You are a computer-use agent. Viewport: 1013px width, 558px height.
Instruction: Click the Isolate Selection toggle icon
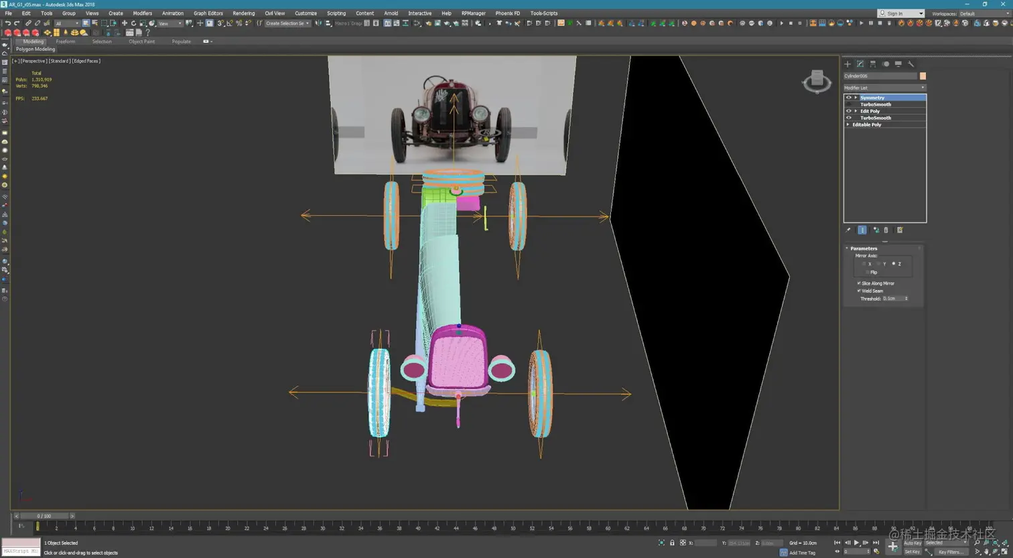[661, 543]
